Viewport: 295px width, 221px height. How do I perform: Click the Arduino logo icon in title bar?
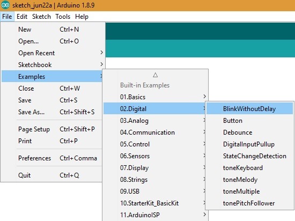pos(5,5)
